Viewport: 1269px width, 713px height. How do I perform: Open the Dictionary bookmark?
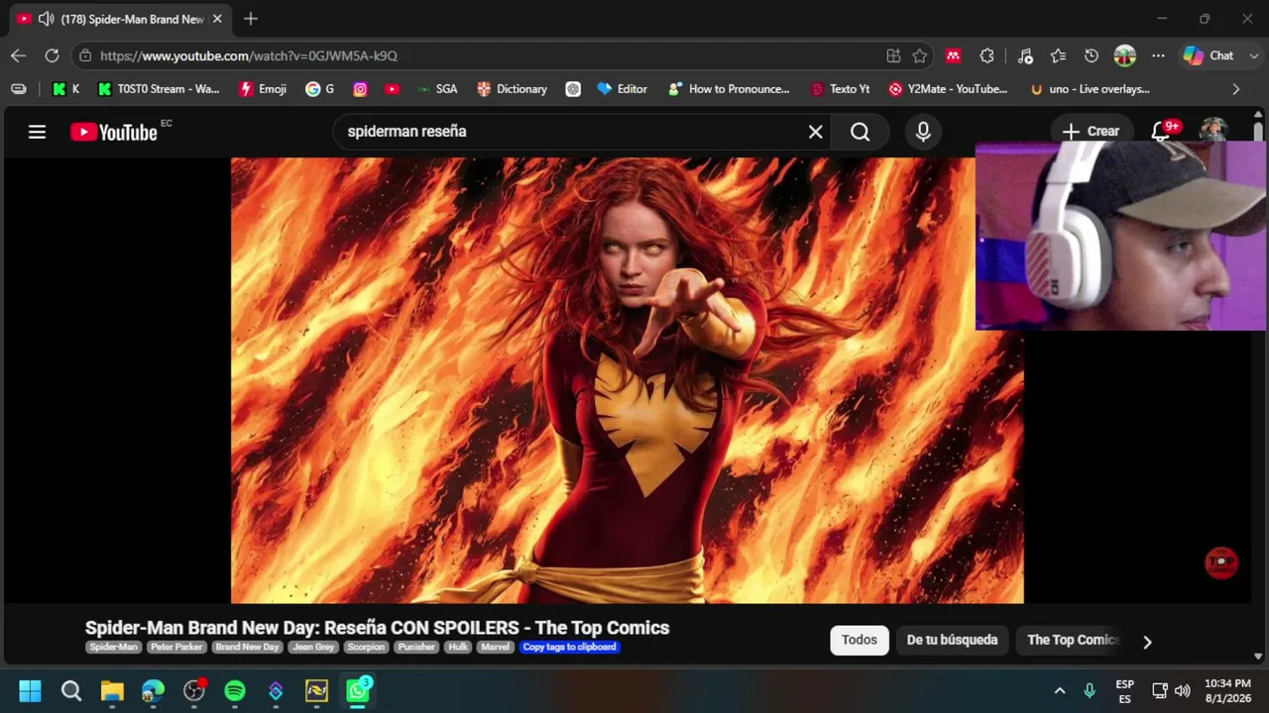click(512, 89)
